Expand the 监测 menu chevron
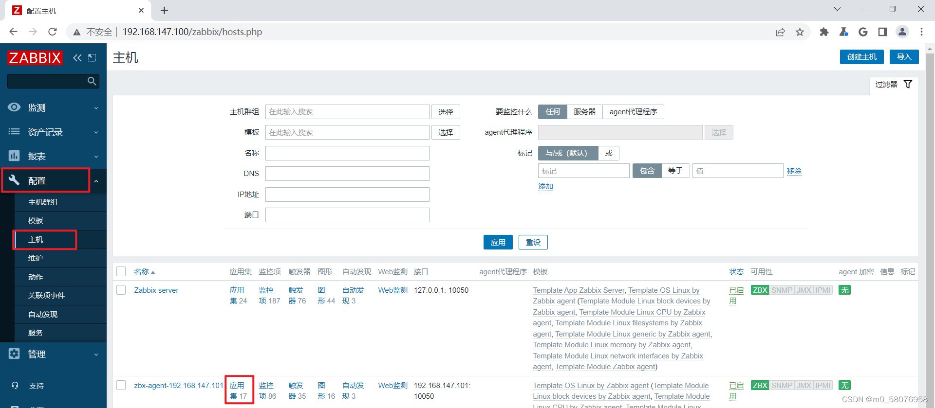The image size is (935, 408). [x=96, y=108]
